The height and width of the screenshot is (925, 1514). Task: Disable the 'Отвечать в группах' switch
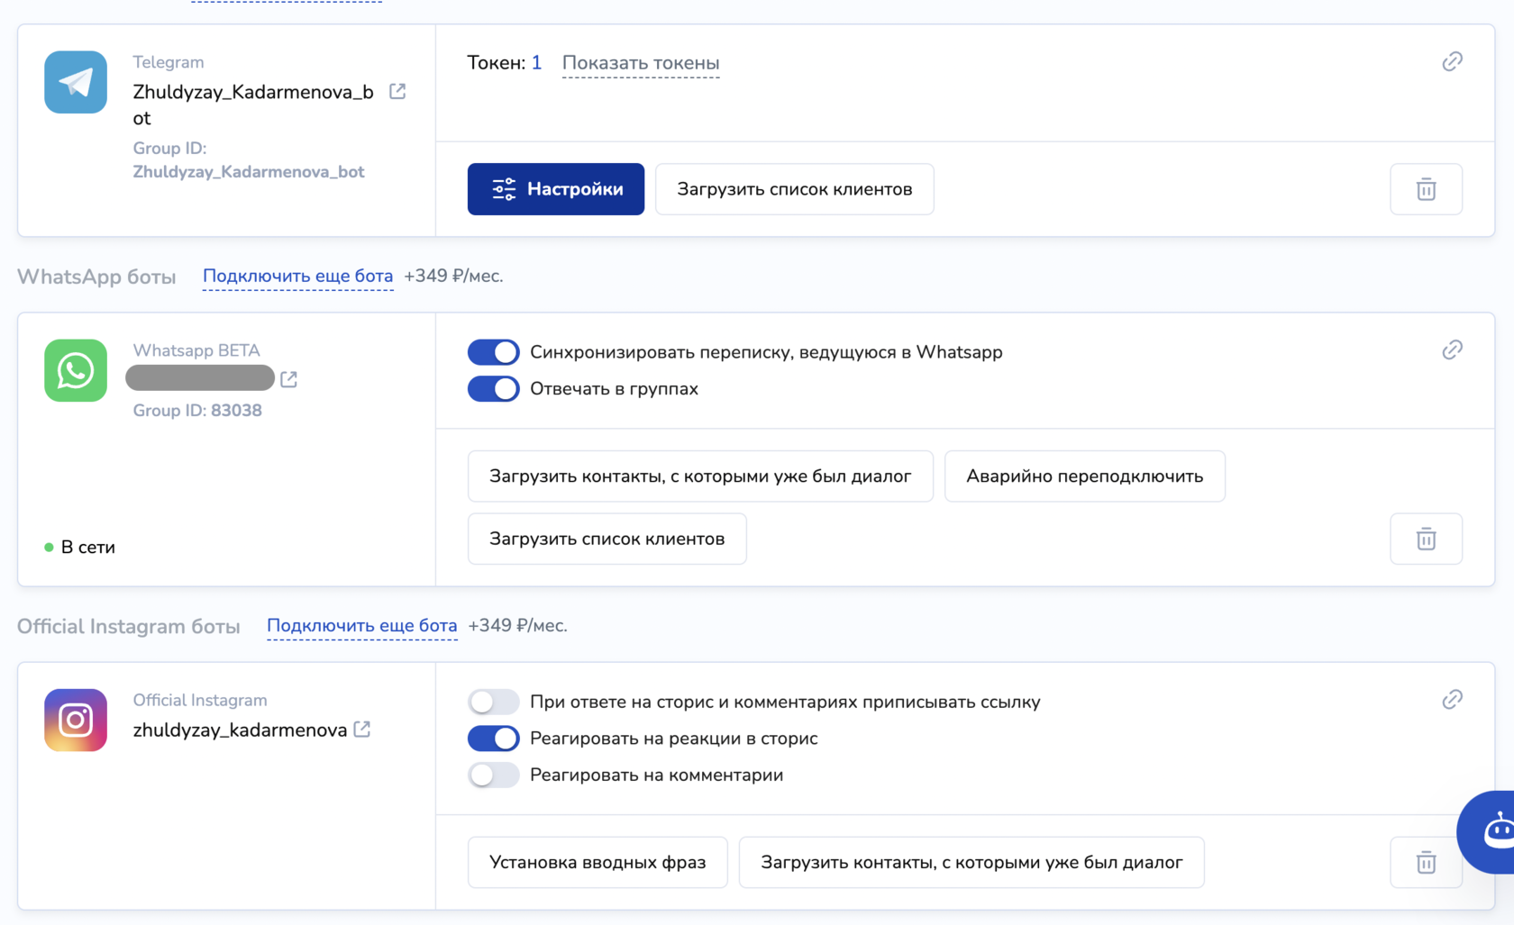click(493, 389)
